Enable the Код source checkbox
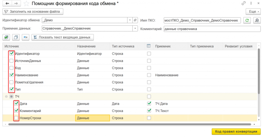The width and height of the screenshot is (262, 137). (x=12, y=68)
